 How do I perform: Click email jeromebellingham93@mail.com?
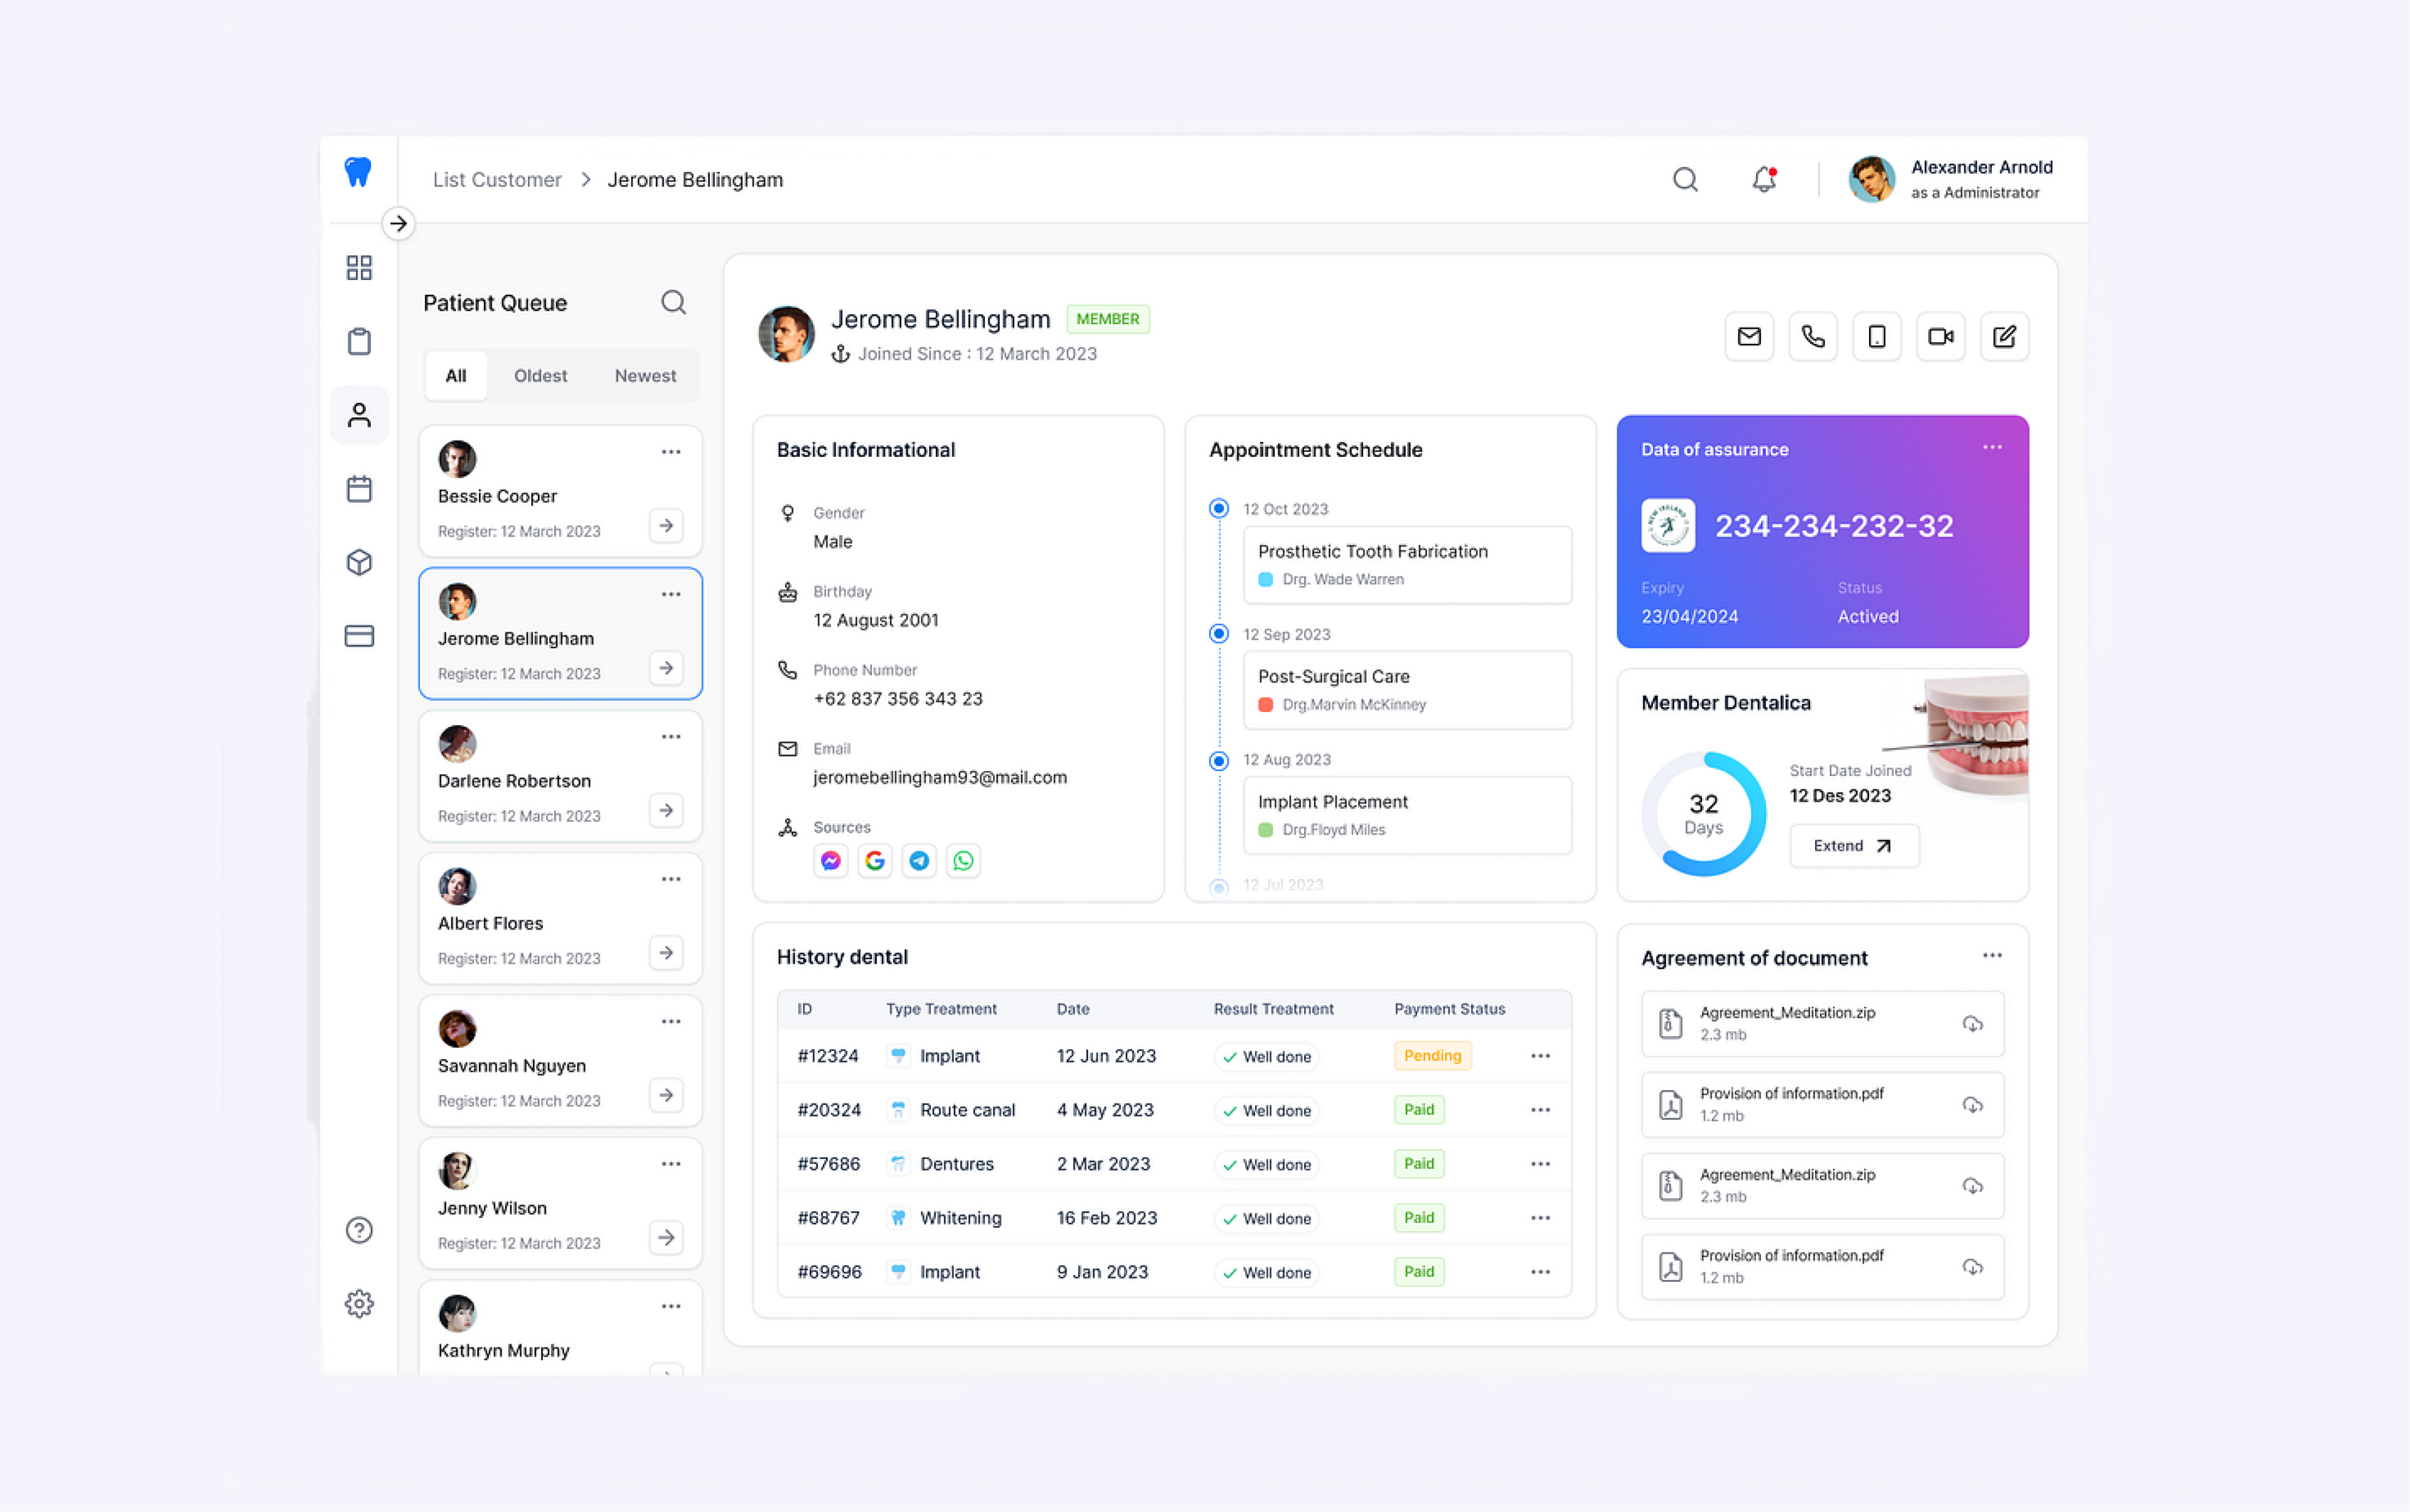[x=940, y=778]
